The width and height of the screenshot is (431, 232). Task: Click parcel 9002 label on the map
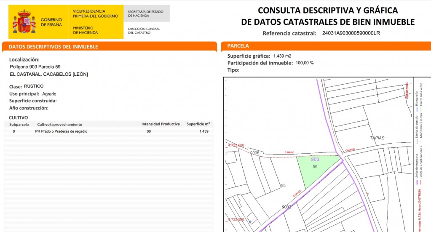click(286, 207)
